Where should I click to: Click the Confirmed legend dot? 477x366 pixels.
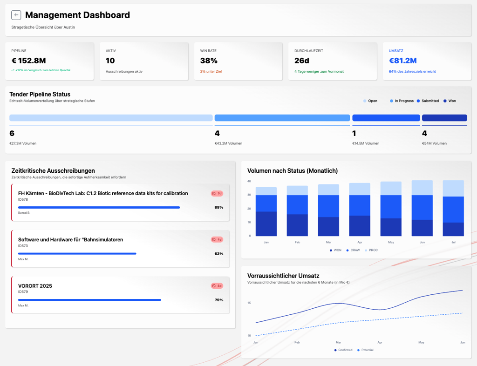pyautogui.click(x=335, y=350)
